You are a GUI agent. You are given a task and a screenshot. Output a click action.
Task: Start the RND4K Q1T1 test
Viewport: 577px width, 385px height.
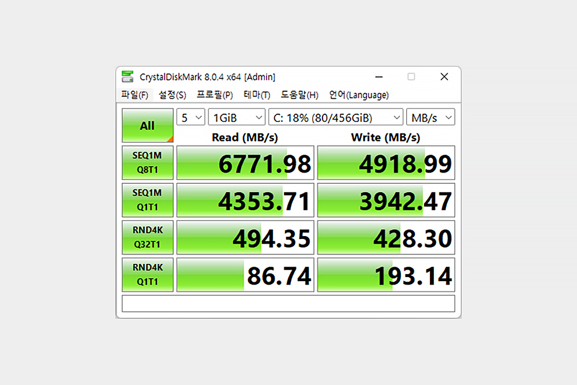click(x=148, y=275)
